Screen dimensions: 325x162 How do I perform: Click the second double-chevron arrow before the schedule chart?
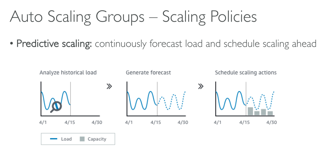pos(201,87)
